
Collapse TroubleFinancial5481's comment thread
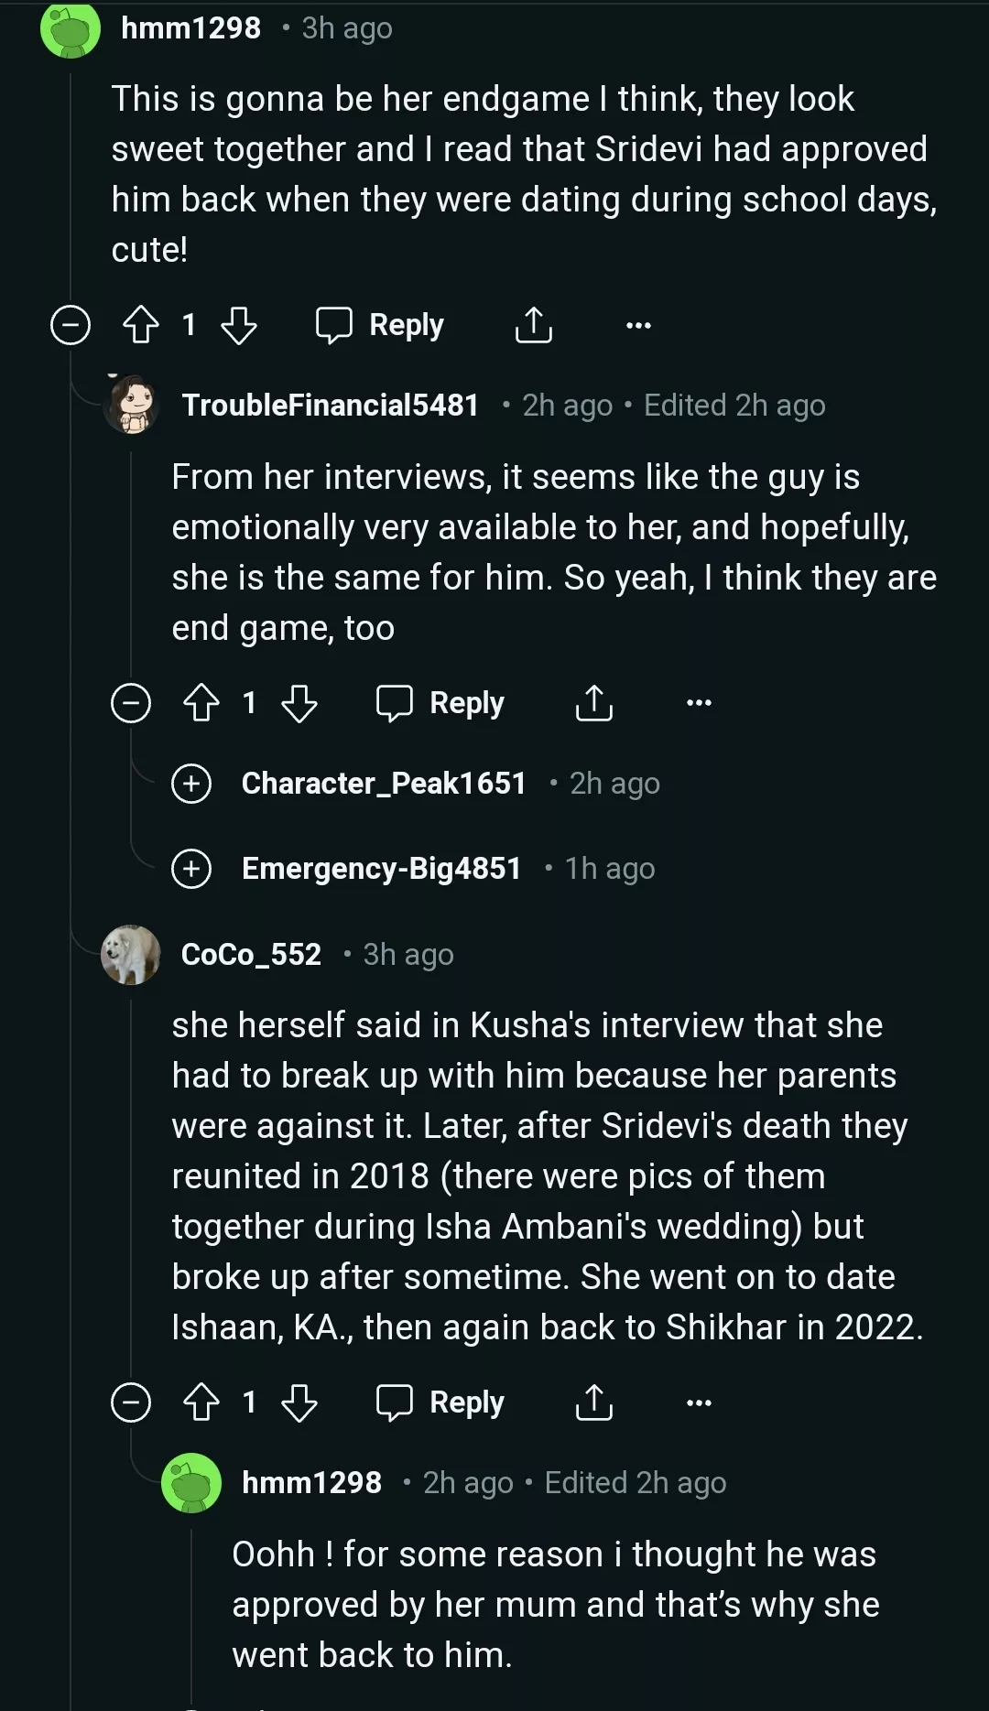click(131, 703)
